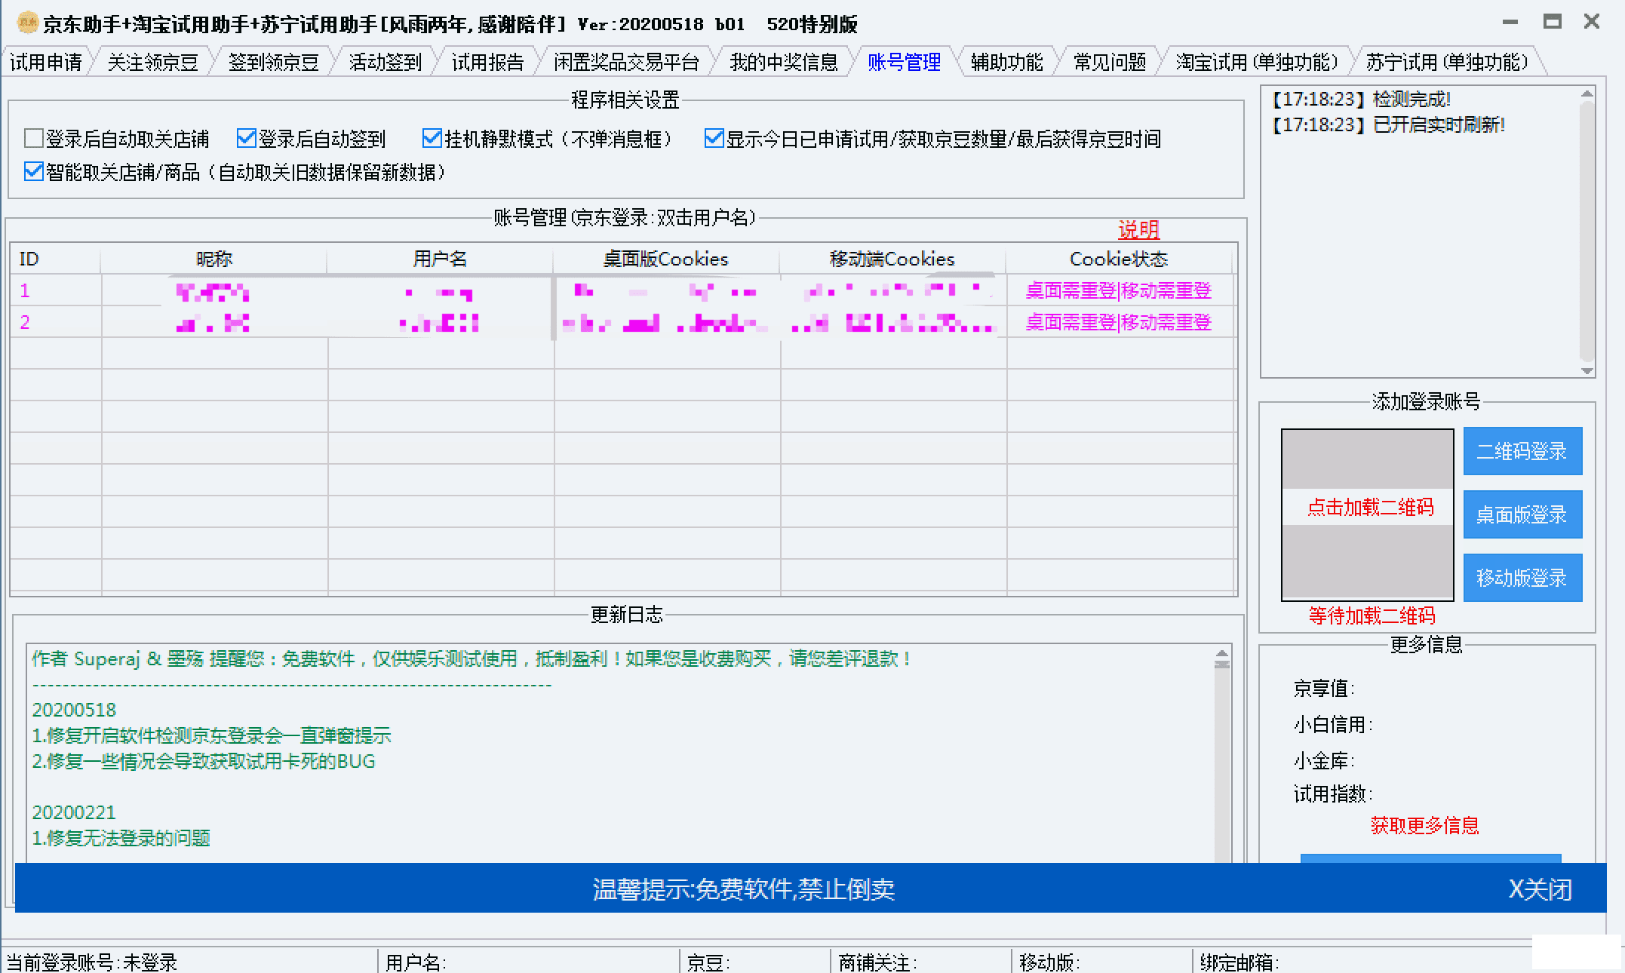Click changelog line 修复无法登录的问题
The width and height of the screenshot is (1625, 973).
point(121,838)
